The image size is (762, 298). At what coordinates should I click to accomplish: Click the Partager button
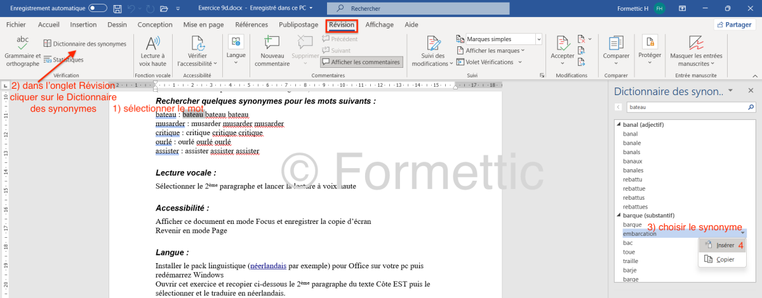pos(735,25)
